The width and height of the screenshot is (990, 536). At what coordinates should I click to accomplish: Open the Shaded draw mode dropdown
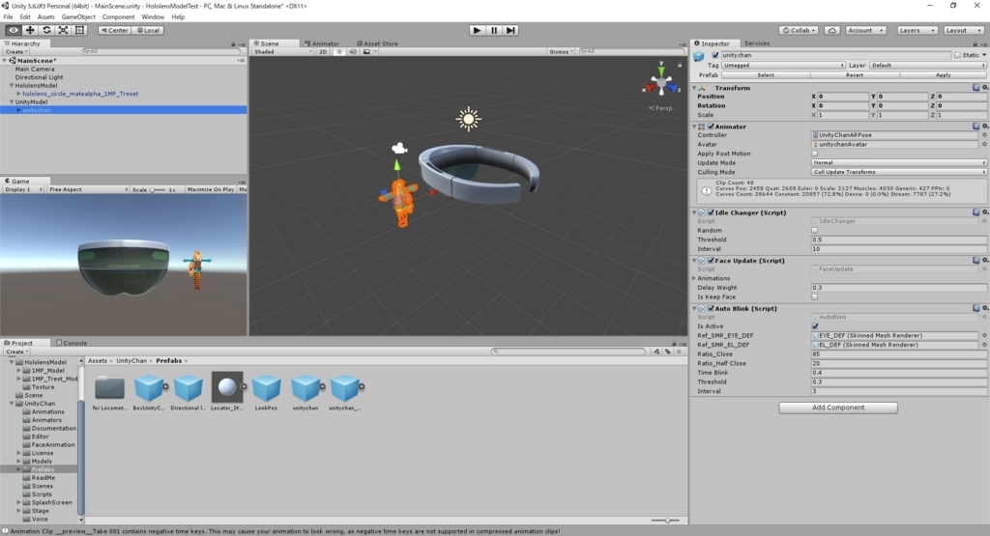point(282,52)
